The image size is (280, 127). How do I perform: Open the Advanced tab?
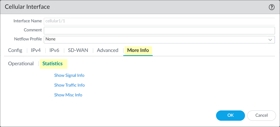pos(108,50)
